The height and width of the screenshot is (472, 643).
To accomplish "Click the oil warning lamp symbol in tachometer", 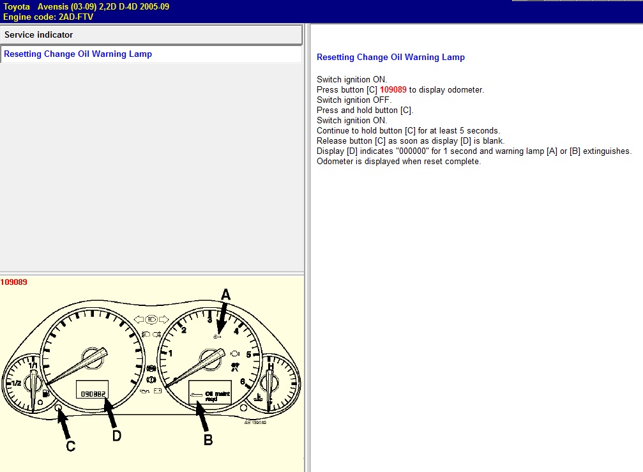I will (x=218, y=336).
